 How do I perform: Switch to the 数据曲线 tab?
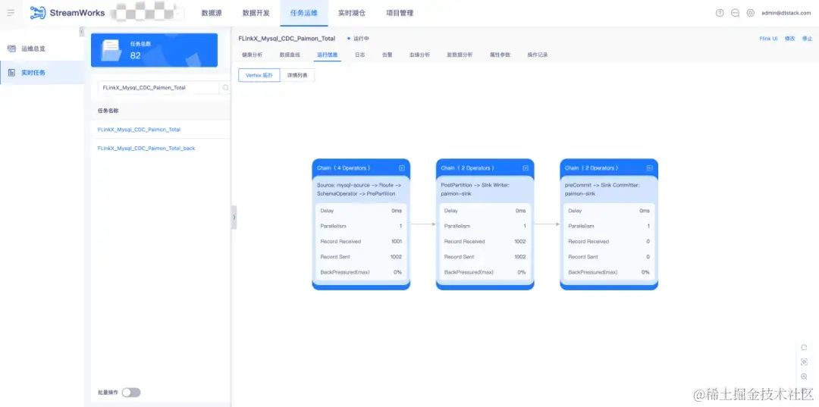pos(290,55)
